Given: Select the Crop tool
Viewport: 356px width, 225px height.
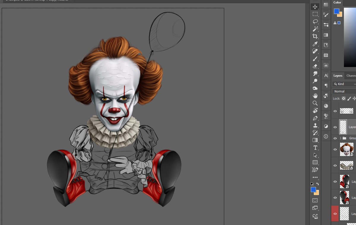Looking at the screenshot, I should [x=315, y=36].
